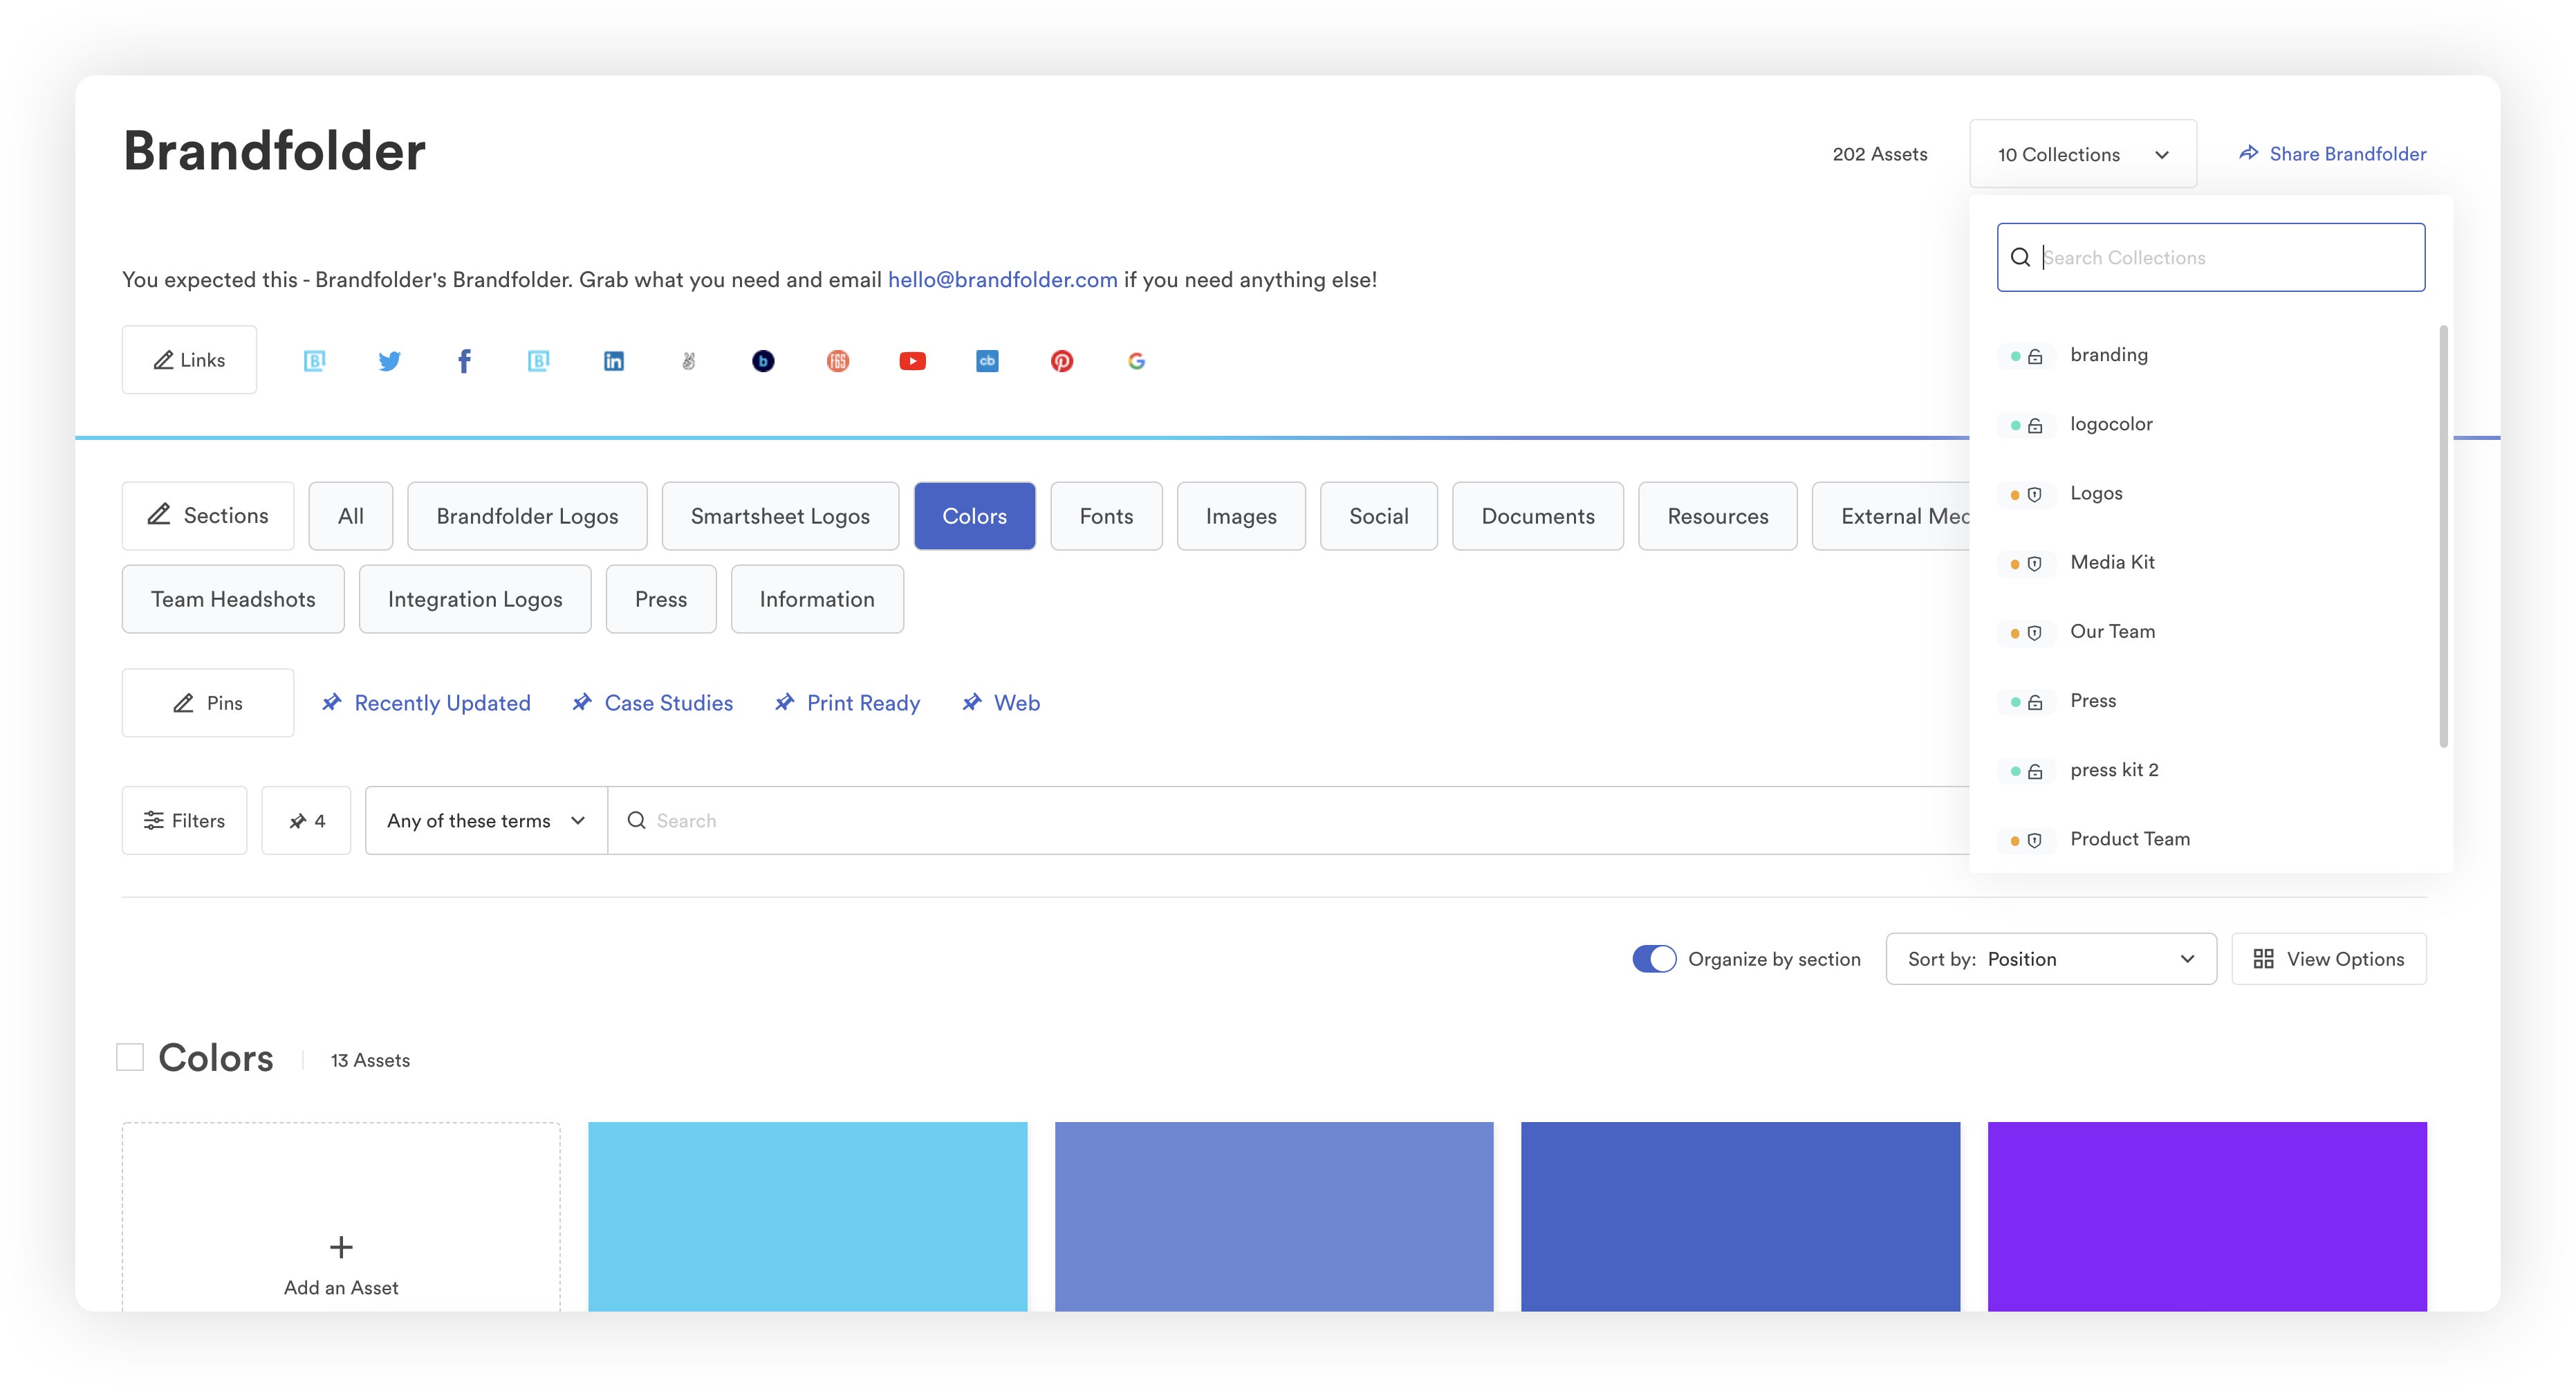Viewport: 2576px width, 1387px height.
Task: Switch to the Documents section
Action: [x=1538, y=516]
